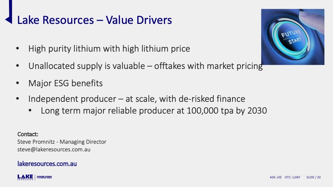Click the High purity lithium bullet text
This screenshot has height=187, width=333.
(109, 49)
